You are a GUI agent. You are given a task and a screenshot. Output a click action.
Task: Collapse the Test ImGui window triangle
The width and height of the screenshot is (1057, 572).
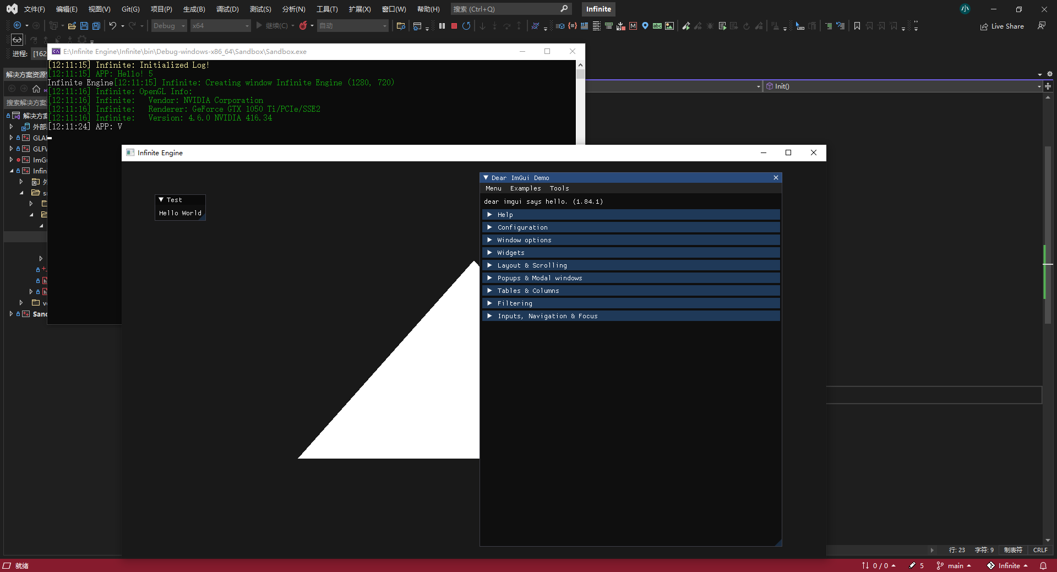[x=161, y=200]
